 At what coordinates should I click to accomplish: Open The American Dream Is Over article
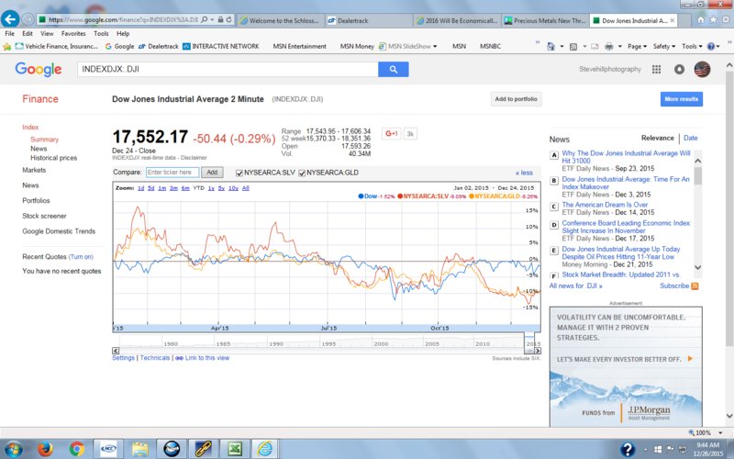605,205
